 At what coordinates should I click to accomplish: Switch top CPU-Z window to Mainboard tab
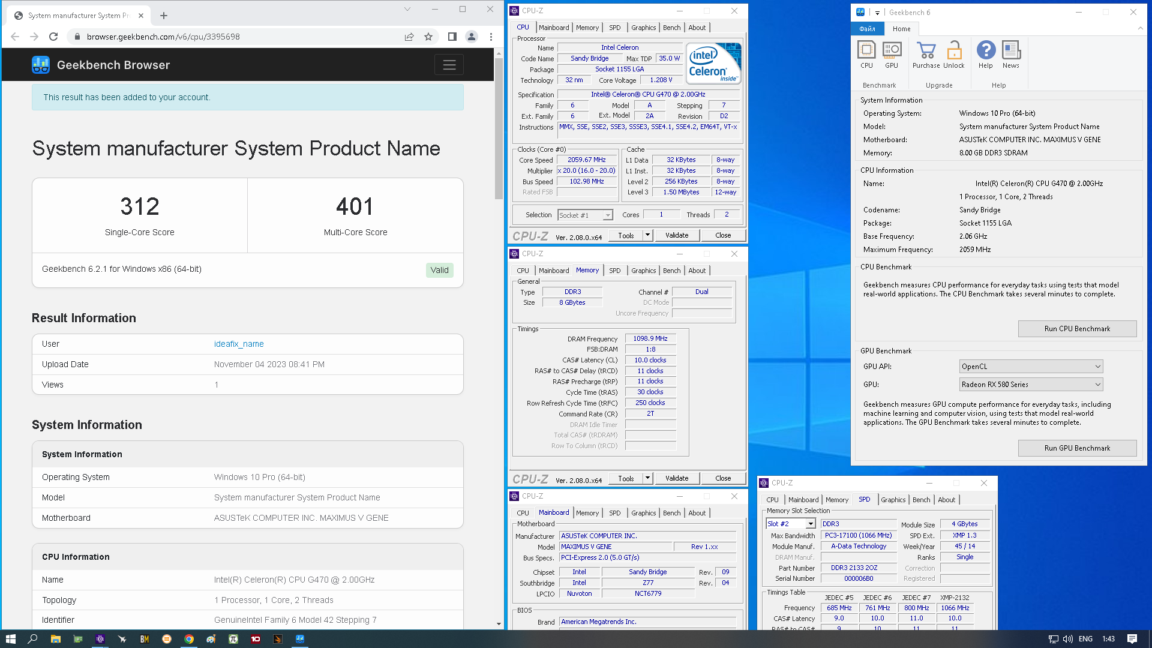click(x=553, y=28)
